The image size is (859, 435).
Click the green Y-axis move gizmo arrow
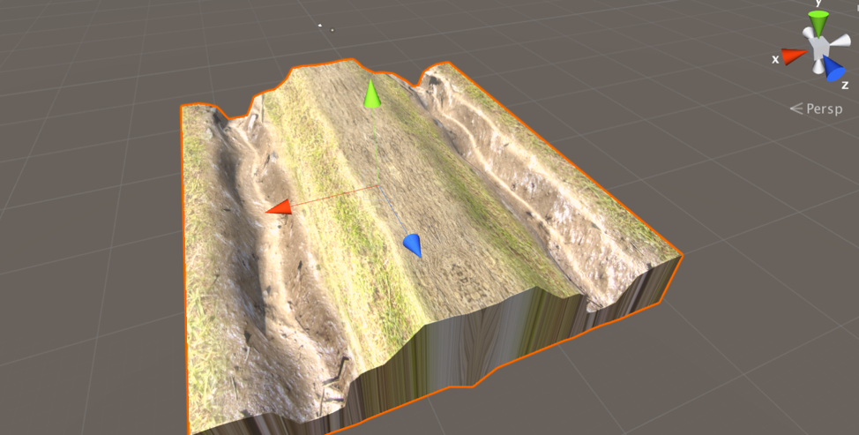coord(372,94)
